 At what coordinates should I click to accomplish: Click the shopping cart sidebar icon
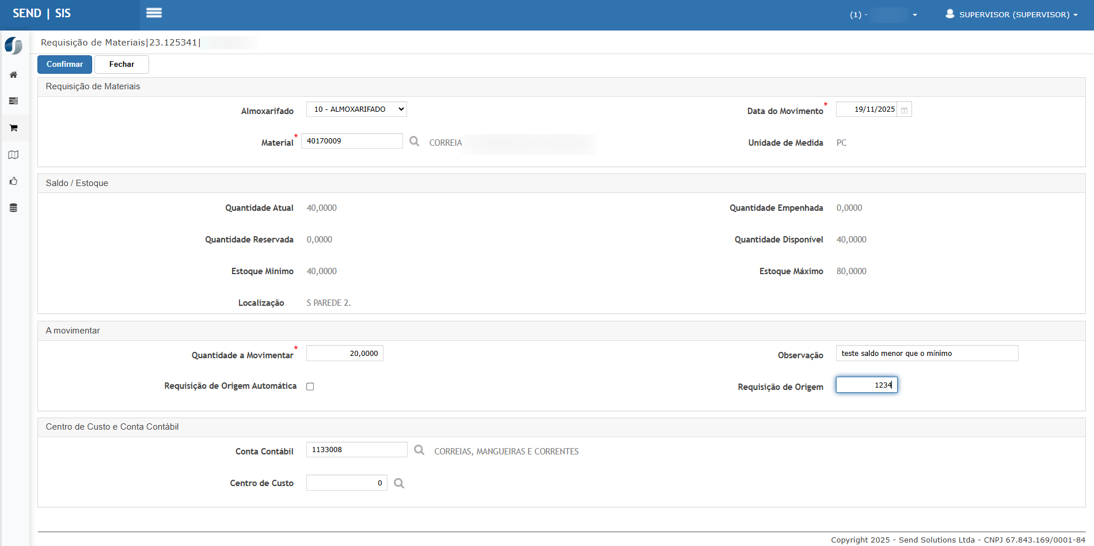pos(13,128)
